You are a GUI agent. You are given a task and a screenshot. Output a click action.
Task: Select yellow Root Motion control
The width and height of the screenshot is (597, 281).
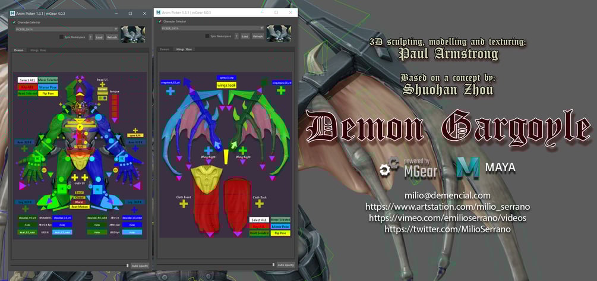[80, 207]
